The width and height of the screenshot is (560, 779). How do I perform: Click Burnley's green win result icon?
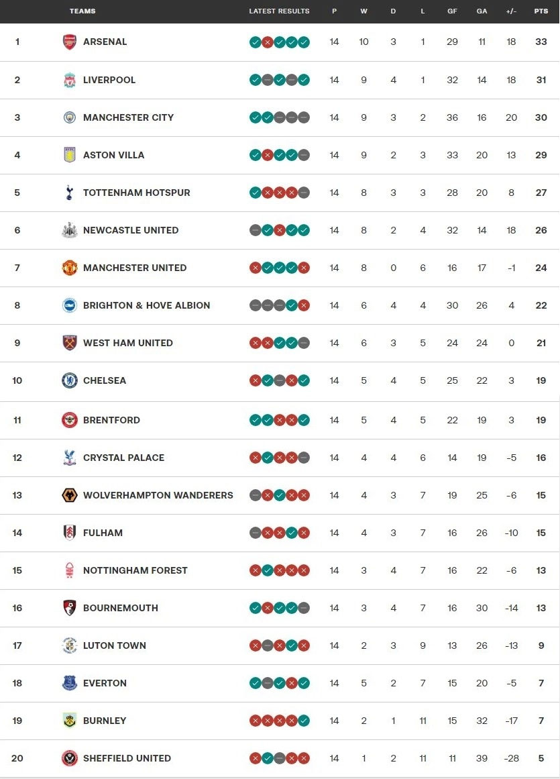[304, 721]
